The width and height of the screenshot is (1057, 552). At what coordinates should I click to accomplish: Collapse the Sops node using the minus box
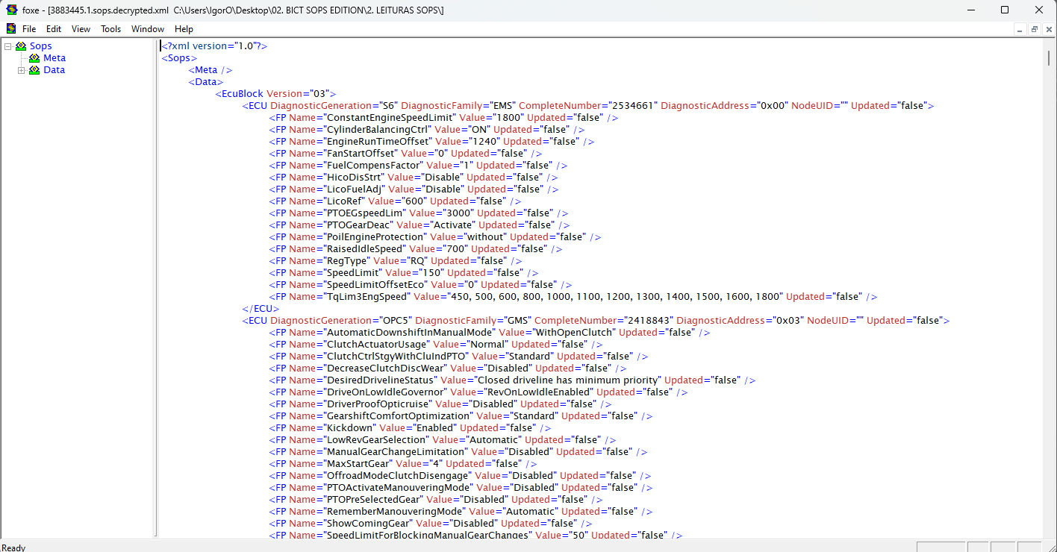coord(7,46)
